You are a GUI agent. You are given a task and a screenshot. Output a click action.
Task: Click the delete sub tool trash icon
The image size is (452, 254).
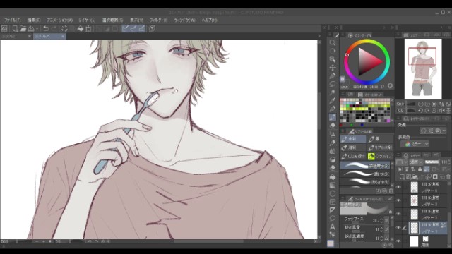[391, 191]
